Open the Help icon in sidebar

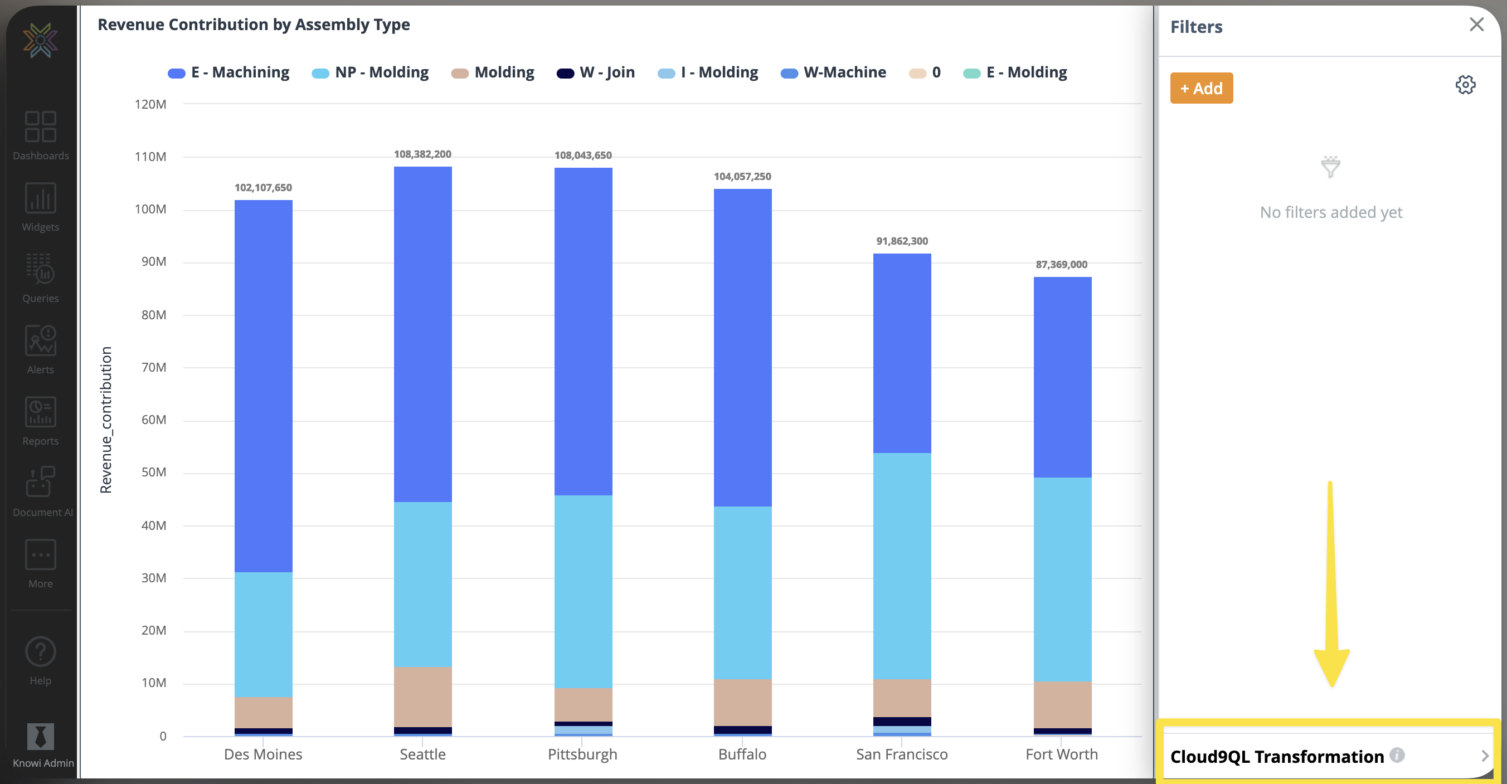[x=40, y=660]
